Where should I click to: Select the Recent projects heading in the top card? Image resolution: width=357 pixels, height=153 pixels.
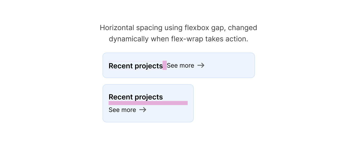tap(135, 66)
